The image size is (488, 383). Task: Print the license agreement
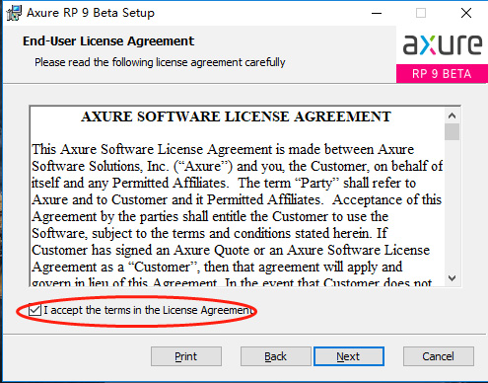(x=186, y=356)
